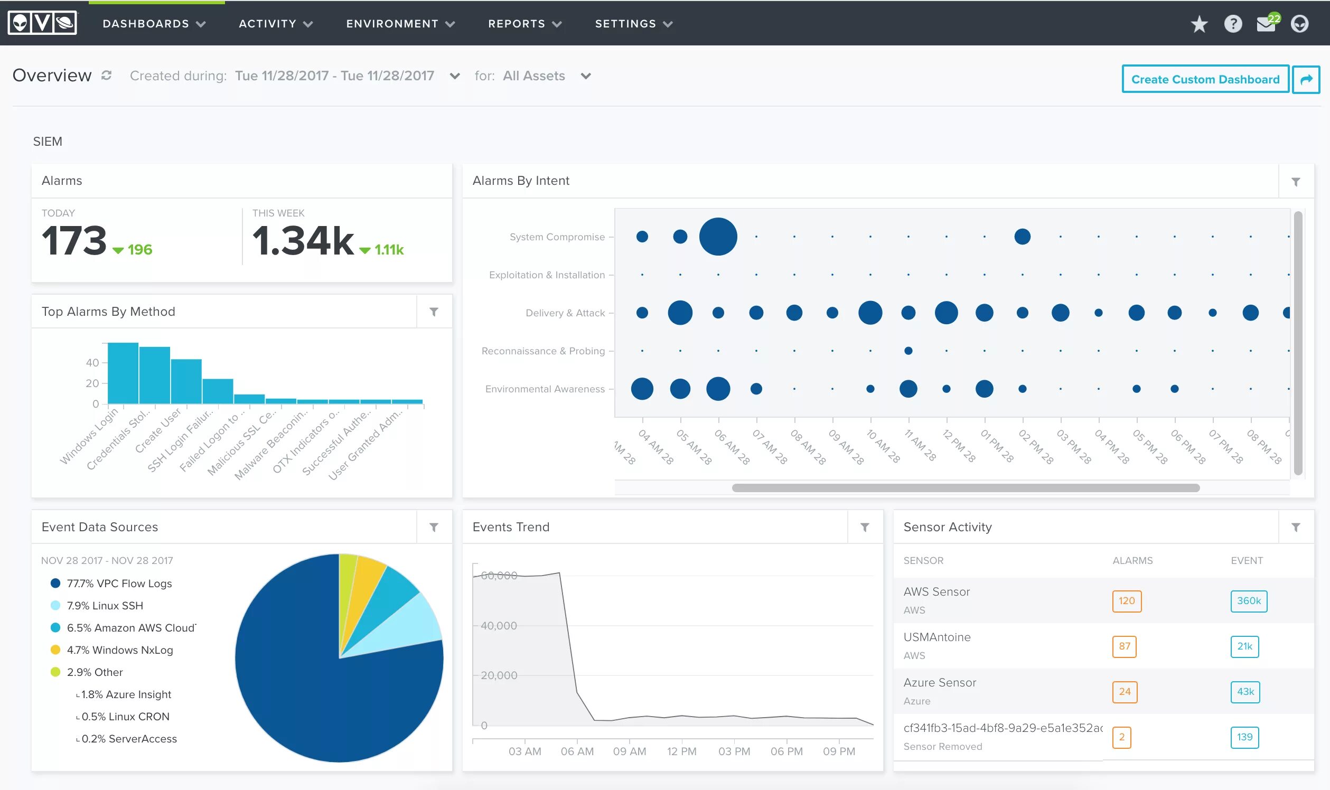Open the Activity menu
1330x790 pixels.
pos(275,24)
